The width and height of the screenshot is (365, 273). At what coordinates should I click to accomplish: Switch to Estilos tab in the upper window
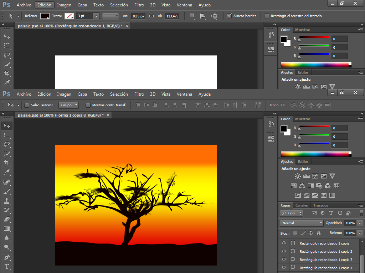click(303, 73)
